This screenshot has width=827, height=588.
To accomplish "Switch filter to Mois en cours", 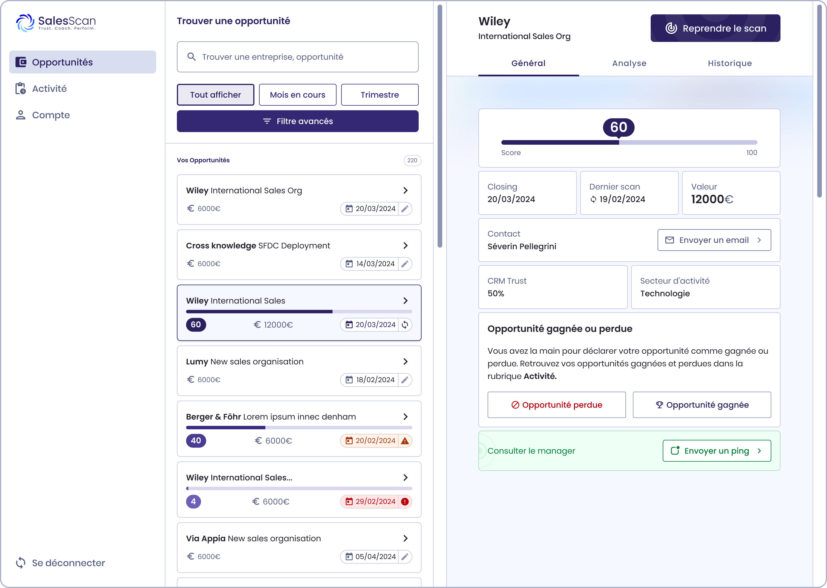I will click(297, 95).
